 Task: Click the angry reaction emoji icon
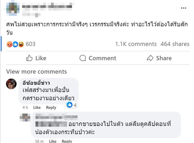click(9, 44)
